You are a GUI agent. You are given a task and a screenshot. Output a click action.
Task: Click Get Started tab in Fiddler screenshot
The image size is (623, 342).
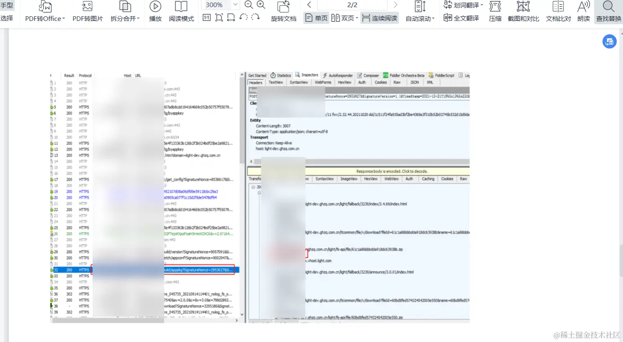pyautogui.click(x=257, y=75)
